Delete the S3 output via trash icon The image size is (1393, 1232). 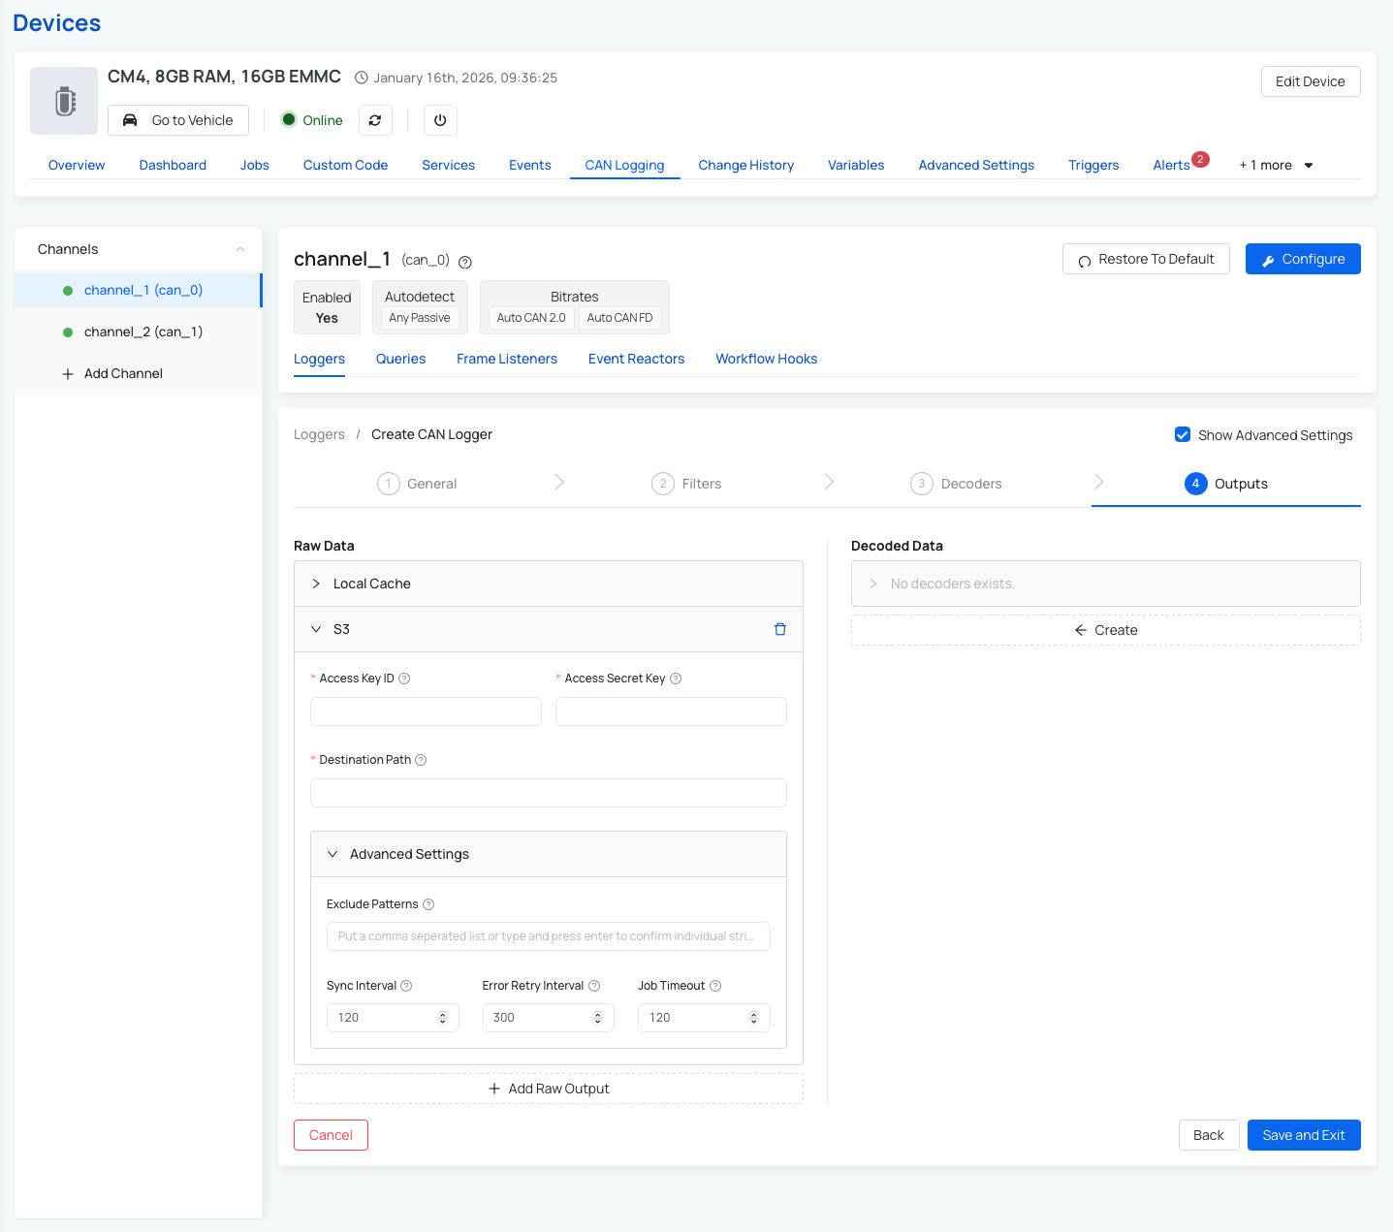(779, 628)
